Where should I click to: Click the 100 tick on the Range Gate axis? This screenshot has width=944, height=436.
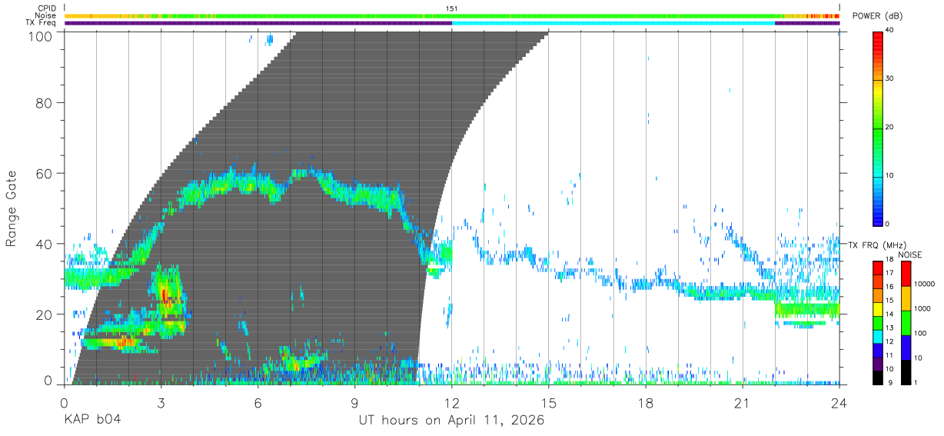pos(40,35)
